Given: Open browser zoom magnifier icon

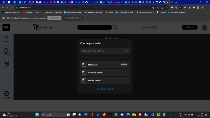Looking at the screenshot, I should (158, 8).
